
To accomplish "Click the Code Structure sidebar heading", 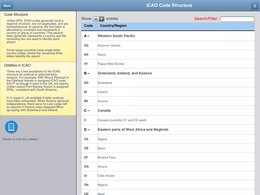I will [x=16, y=14].
